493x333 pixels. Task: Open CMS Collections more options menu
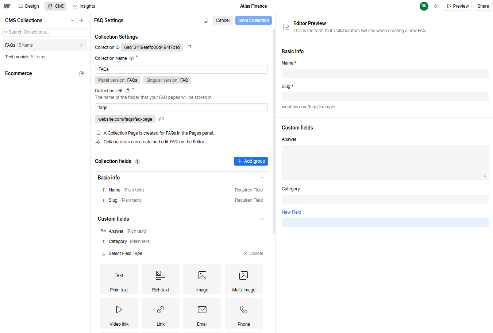(73, 20)
